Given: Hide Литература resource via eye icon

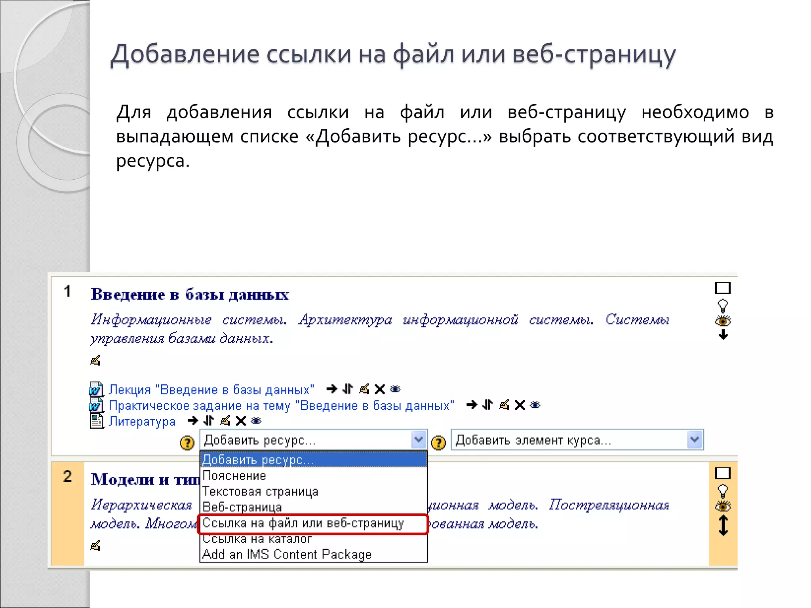Looking at the screenshot, I should point(256,420).
